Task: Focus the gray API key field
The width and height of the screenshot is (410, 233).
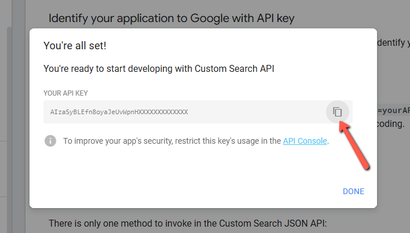Action: (x=197, y=112)
